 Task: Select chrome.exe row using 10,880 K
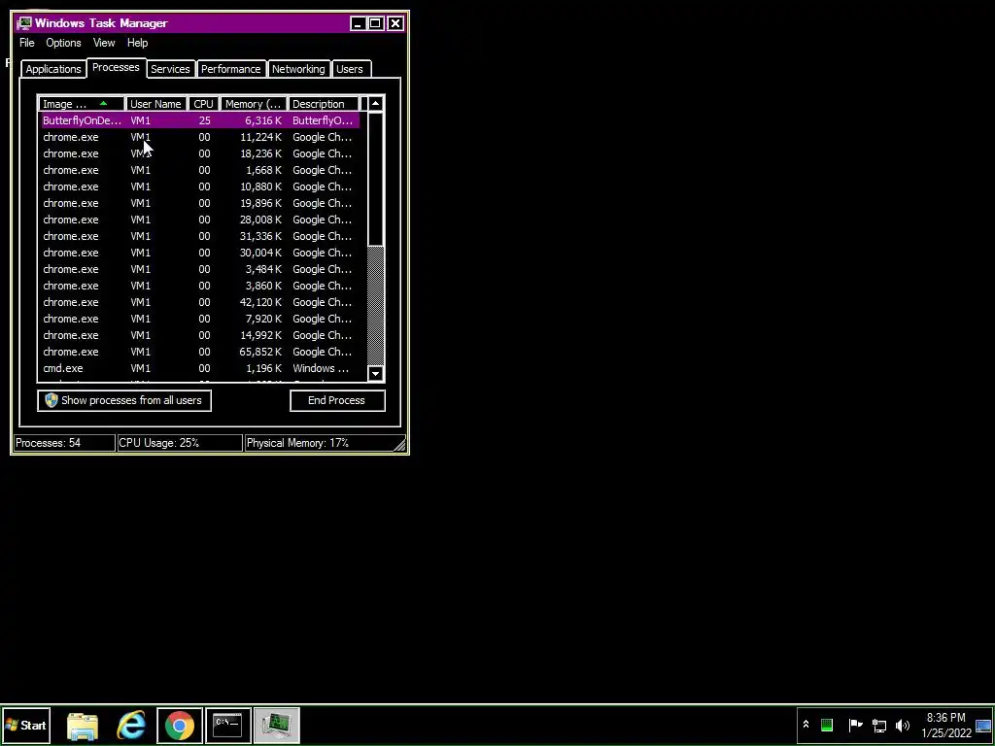[200, 186]
